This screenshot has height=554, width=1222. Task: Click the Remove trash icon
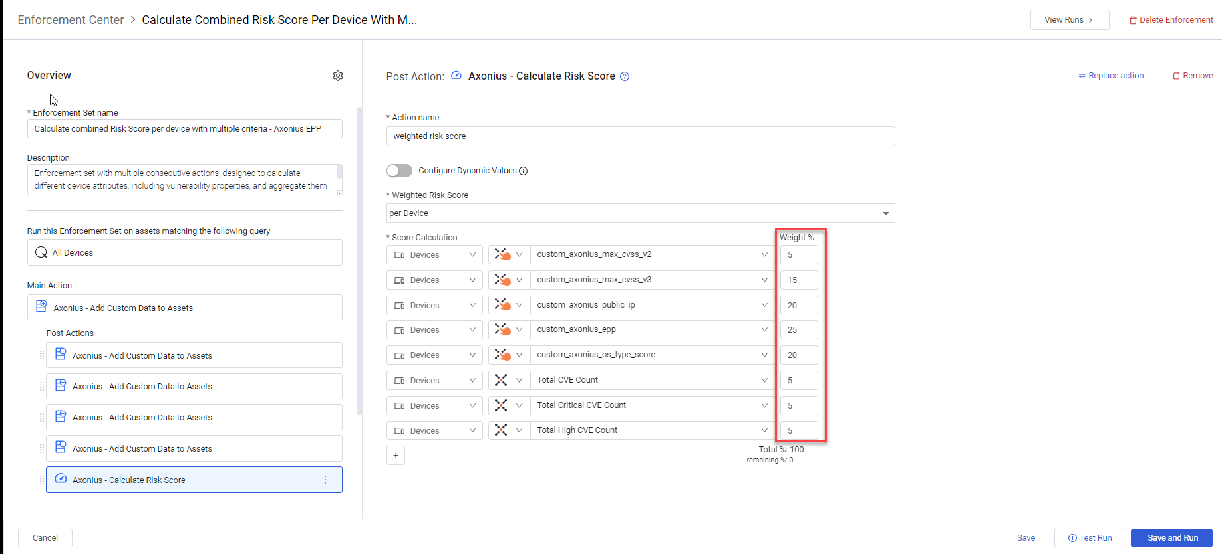pyautogui.click(x=1176, y=76)
